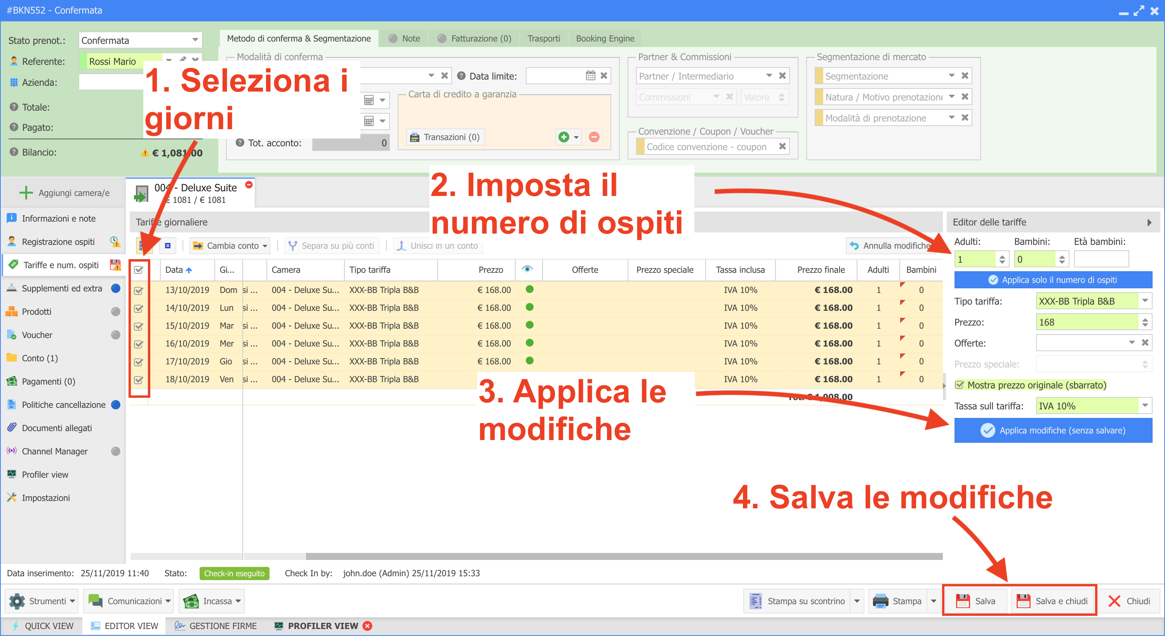Open the Stato prenot. Confermata dropdown
Viewport: 1165px width, 636px height.
click(x=195, y=40)
